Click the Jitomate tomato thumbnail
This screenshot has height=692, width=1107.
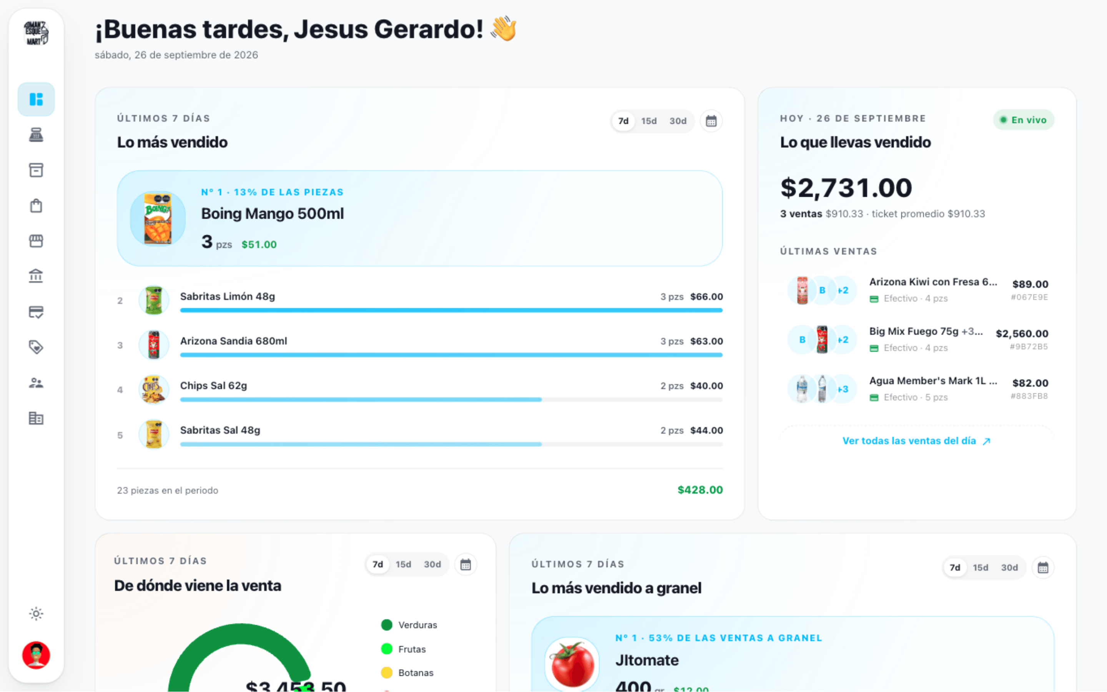coord(572,665)
